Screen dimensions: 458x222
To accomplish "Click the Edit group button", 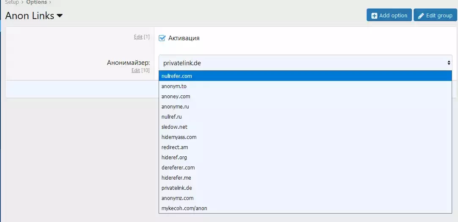I will point(435,16).
